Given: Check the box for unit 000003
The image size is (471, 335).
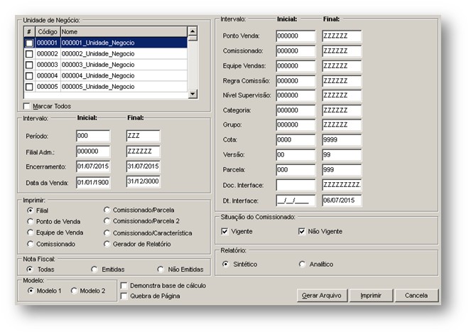Looking at the screenshot, I should point(29,65).
